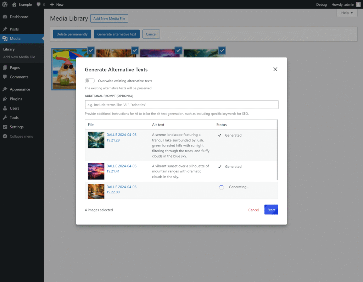Open the New content menu

pos(57,4)
